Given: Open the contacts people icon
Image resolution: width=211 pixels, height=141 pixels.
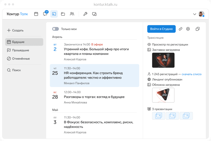Looking at the screenshot, I should (72, 14).
